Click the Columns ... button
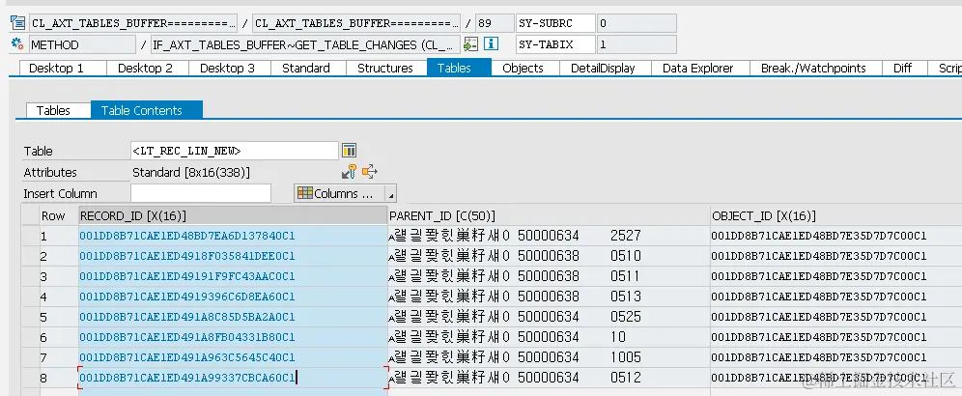The height and width of the screenshot is (396, 962). (339, 193)
